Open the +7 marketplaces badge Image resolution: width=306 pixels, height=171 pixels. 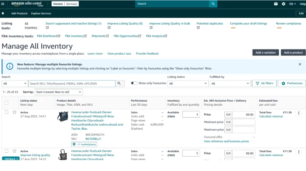pyautogui.click(x=84, y=144)
